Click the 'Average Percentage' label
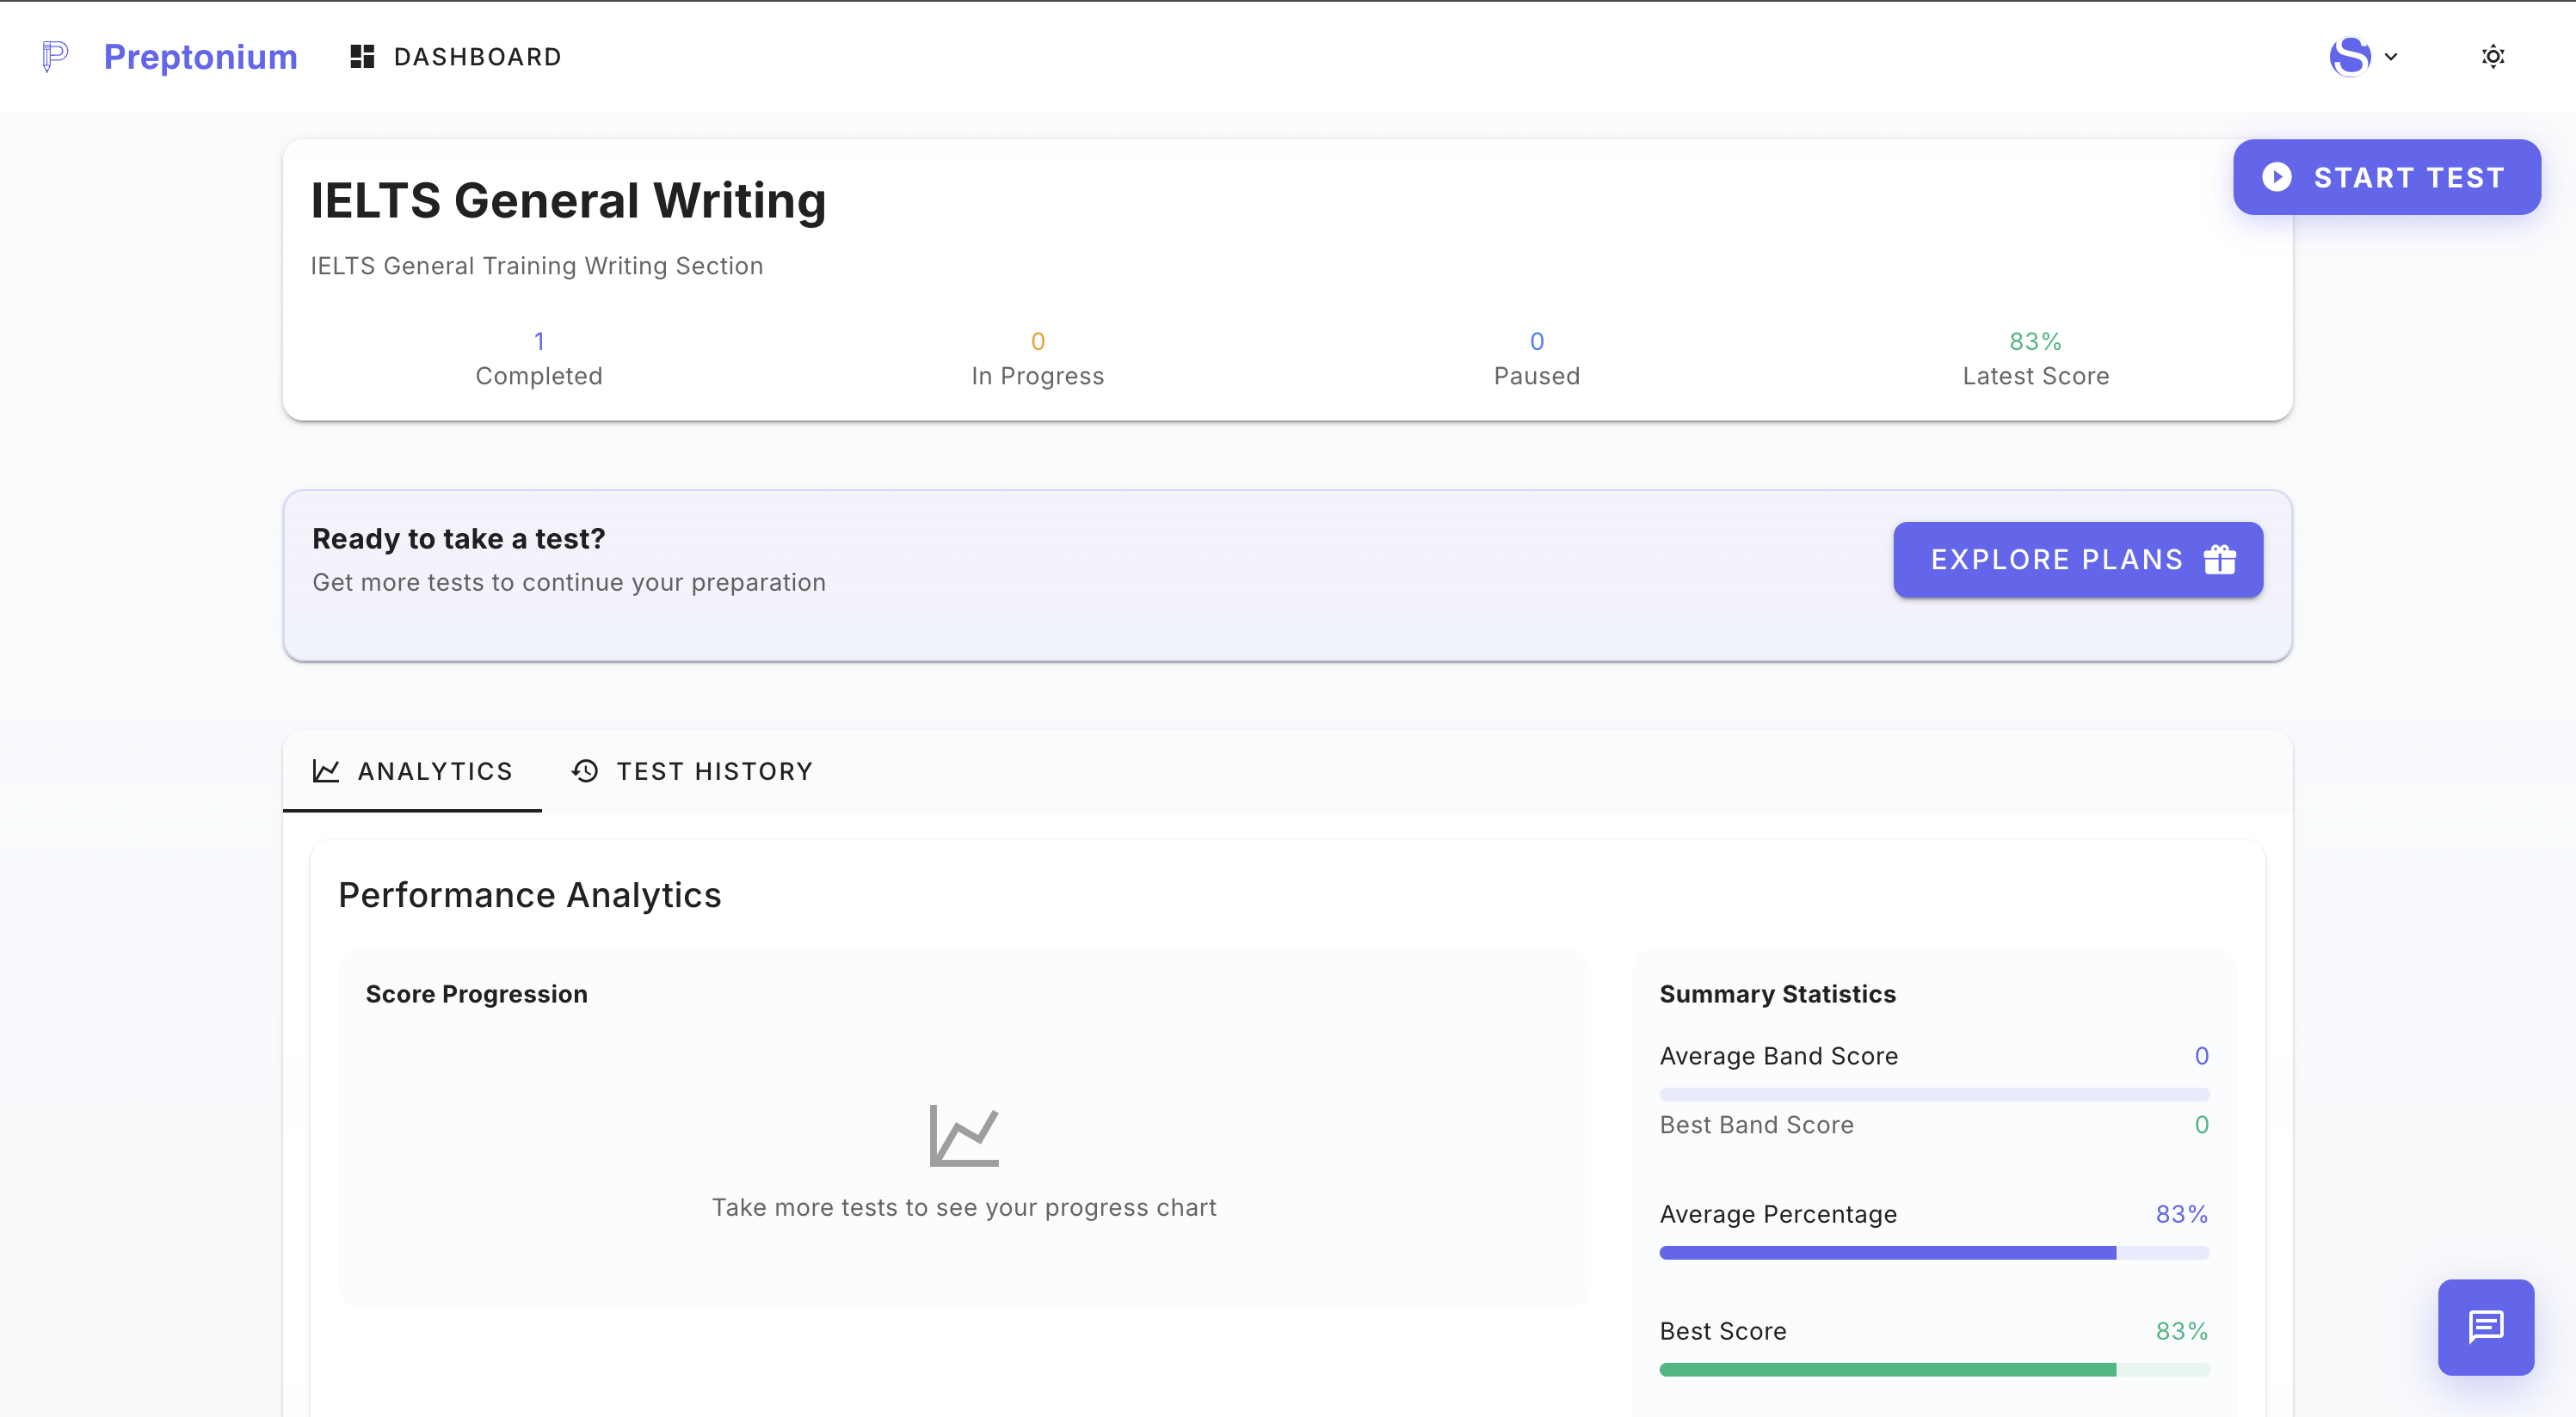 click(x=1779, y=1214)
